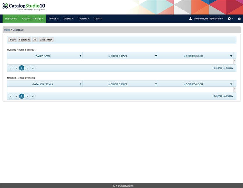Expand the Create & Manage menu
Screen dimensions: 243x188
[33, 19]
